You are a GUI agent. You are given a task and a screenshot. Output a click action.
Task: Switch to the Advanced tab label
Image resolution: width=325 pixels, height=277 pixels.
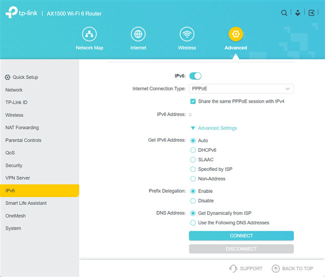(236, 48)
